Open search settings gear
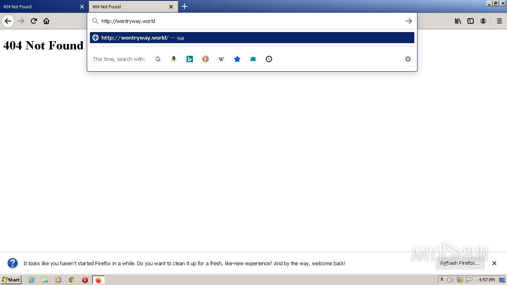 click(x=408, y=59)
